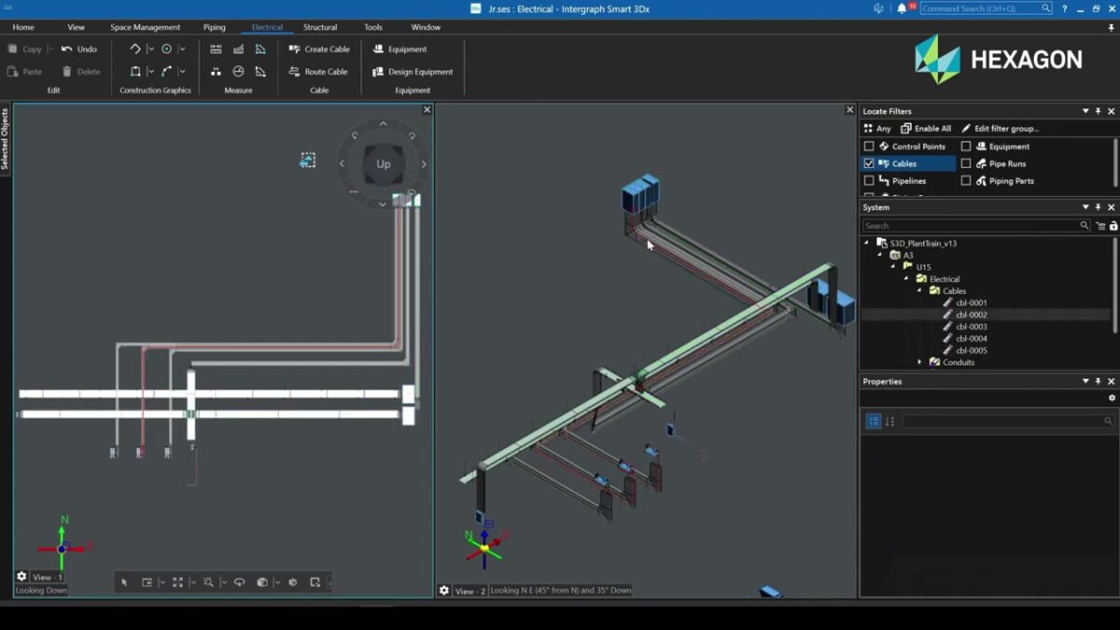Open the Properties panel dropdown arrow

(x=1085, y=381)
